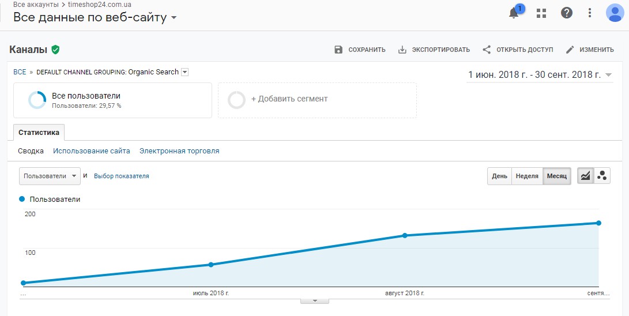This screenshot has height=316, width=629.
Task: Click the Выбор показателя link
Action: (x=121, y=176)
